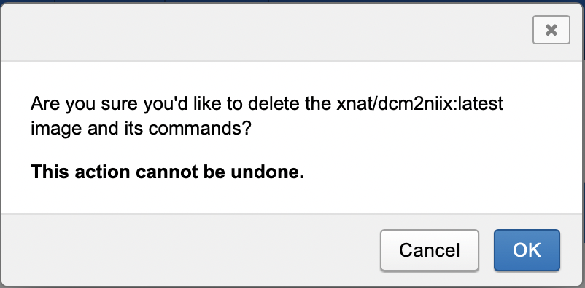
Task: Choose Cancel to keep the dcm2niix image
Action: point(430,250)
